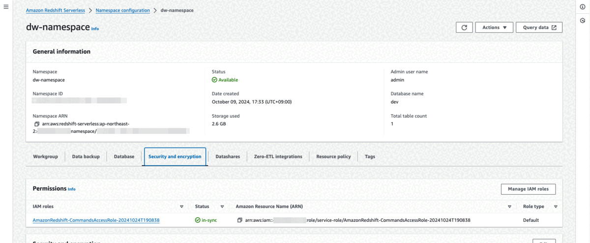Click the Query data button
The width and height of the screenshot is (590, 243).
pyautogui.click(x=539, y=28)
